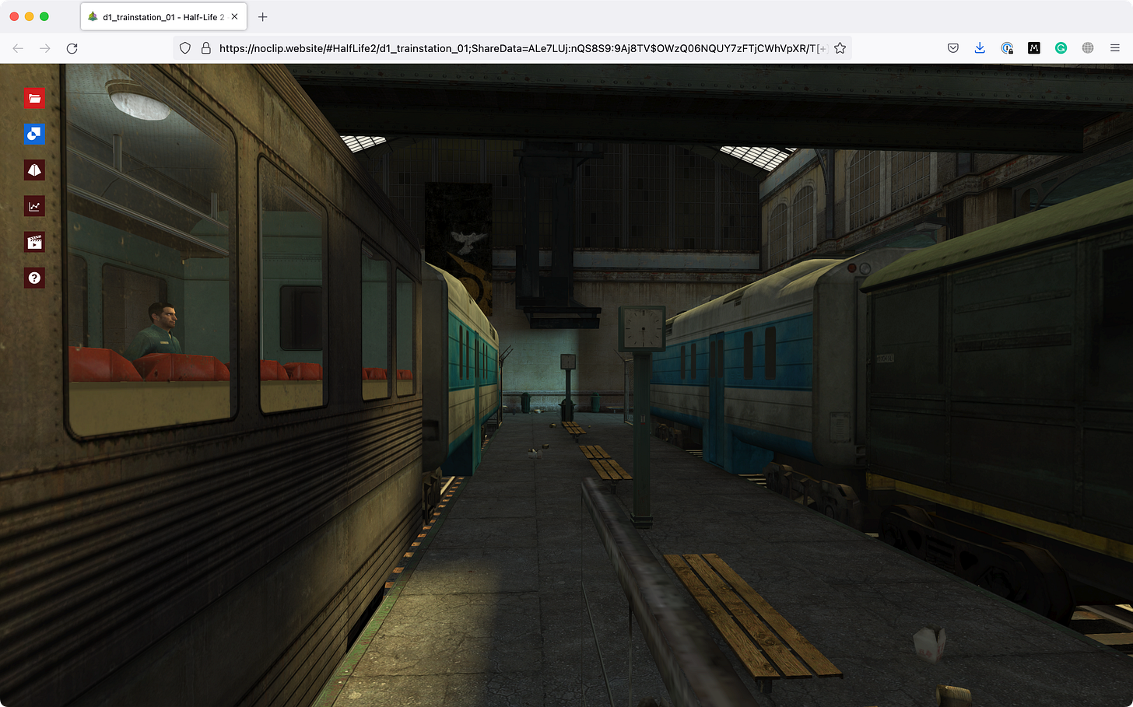Screen dimensions: 1133x707
Task: Open the Statistics line chart panel
Action: pos(34,206)
